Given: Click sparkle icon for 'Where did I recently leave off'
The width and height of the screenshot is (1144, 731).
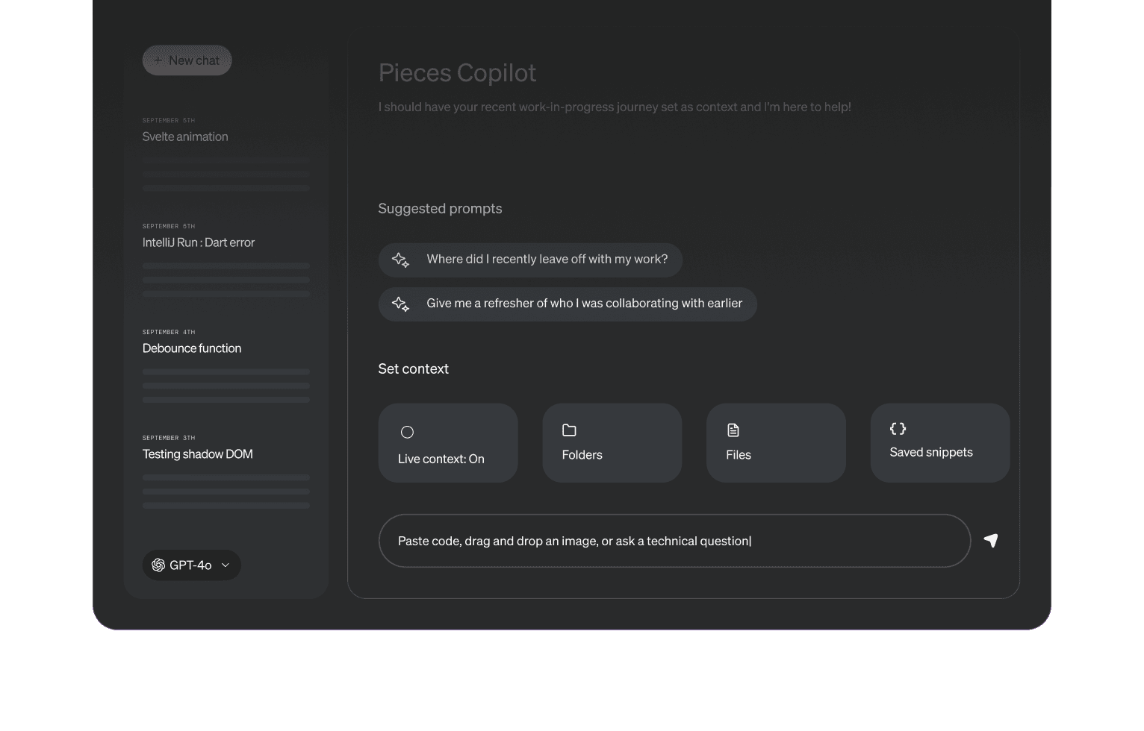Looking at the screenshot, I should [x=400, y=260].
